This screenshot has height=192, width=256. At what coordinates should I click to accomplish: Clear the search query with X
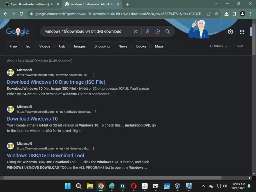coord(135,31)
